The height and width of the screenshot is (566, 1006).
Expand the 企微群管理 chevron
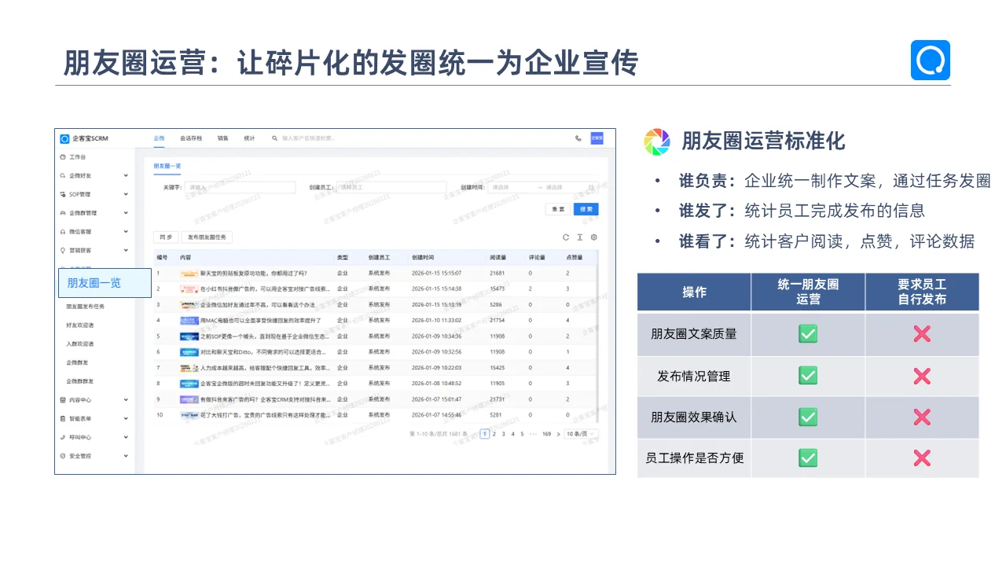126,213
